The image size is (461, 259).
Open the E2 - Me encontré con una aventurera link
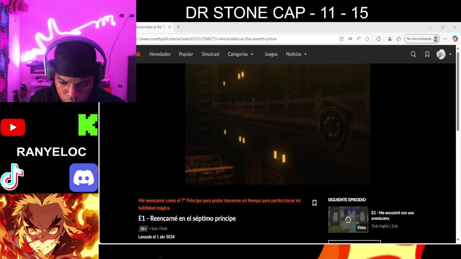pyautogui.click(x=393, y=215)
